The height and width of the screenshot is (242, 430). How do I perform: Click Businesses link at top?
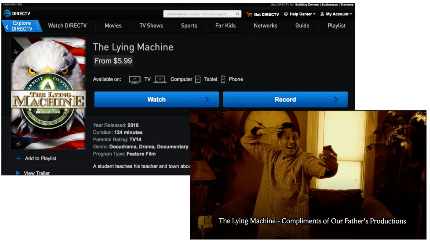click(x=329, y=5)
